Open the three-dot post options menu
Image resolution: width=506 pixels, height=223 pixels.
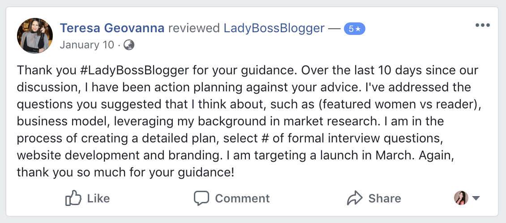[482, 25]
